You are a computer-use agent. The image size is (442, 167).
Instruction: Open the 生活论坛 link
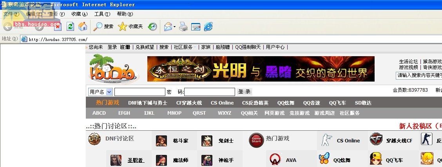coord(408,62)
